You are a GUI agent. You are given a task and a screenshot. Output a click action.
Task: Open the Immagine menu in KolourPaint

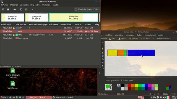[x=130, y=35]
